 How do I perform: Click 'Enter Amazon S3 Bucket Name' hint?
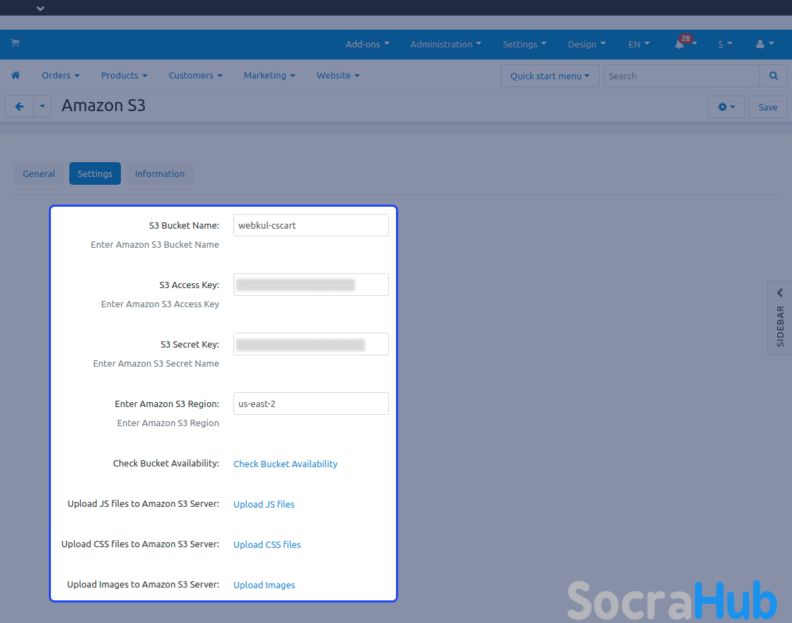pyautogui.click(x=155, y=245)
